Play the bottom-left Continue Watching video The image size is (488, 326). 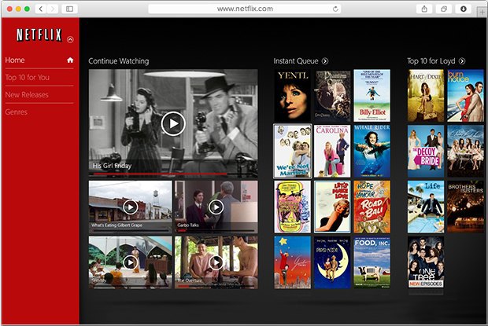(131, 262)
